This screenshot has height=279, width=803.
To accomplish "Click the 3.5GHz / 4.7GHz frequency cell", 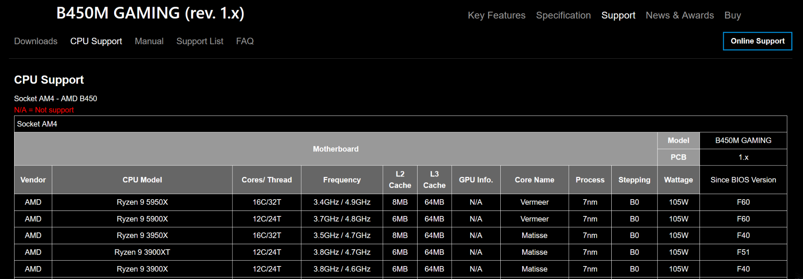I will [342, 236].
